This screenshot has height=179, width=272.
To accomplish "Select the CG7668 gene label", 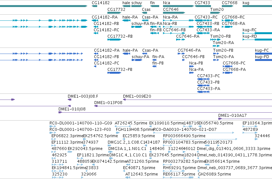I will point(229,3).
